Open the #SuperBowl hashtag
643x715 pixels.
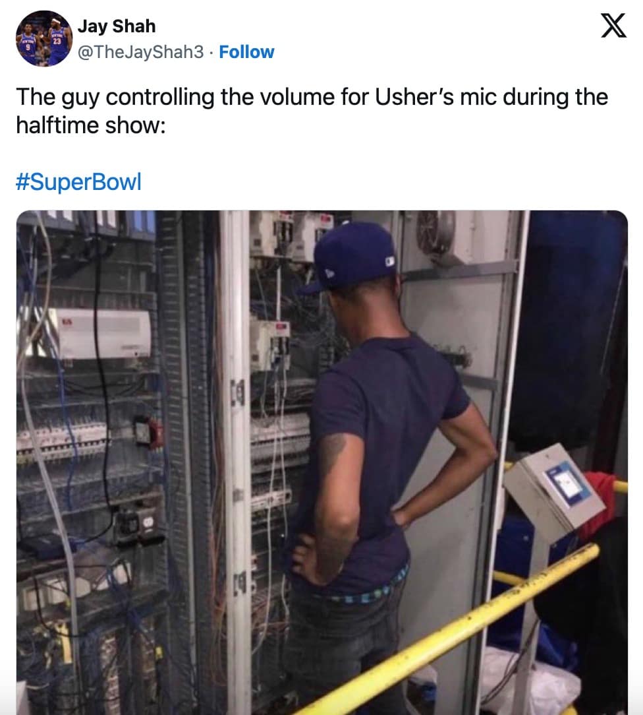point(79,181)
